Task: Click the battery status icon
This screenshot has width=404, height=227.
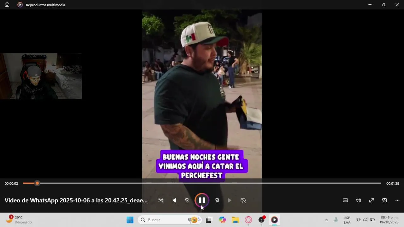Action: click(x=372, y=220)
